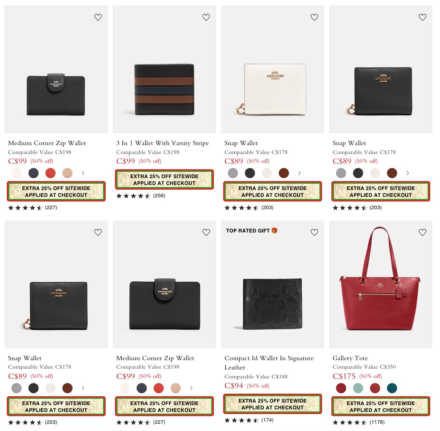
Task: Favorite the 3 In 1 Varsity Stripe wallet
Action: 206,17
